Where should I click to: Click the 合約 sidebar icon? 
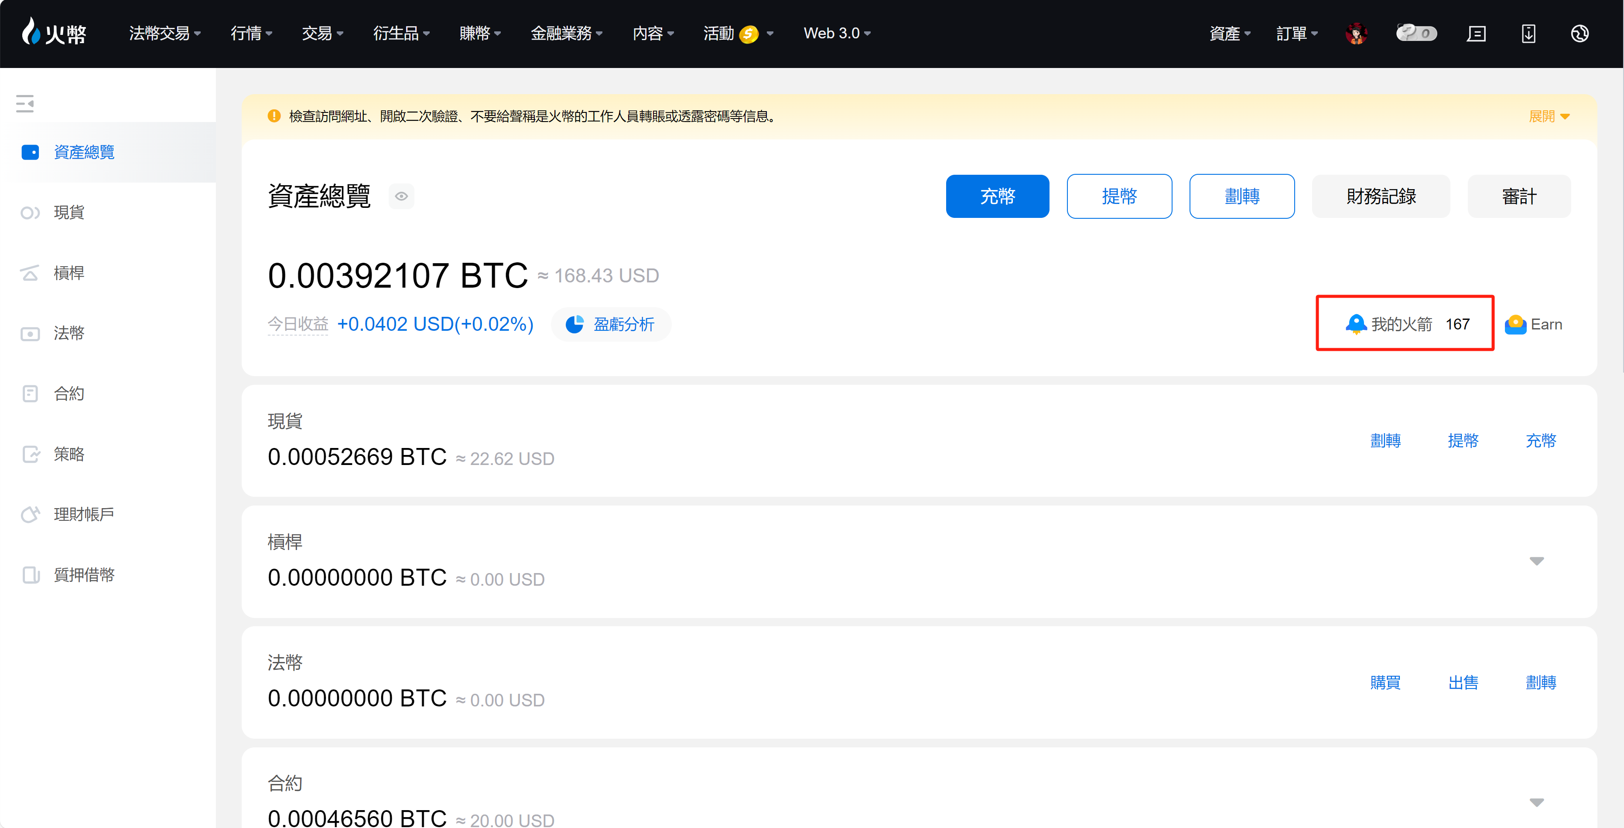coord(30,394)
